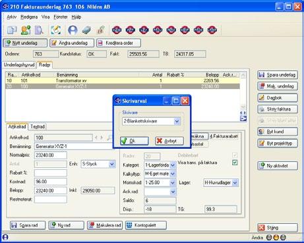The width and height of the screenshot is (304, 243).
Task: Click the round KUND badge icon
Action: point(117,30)
